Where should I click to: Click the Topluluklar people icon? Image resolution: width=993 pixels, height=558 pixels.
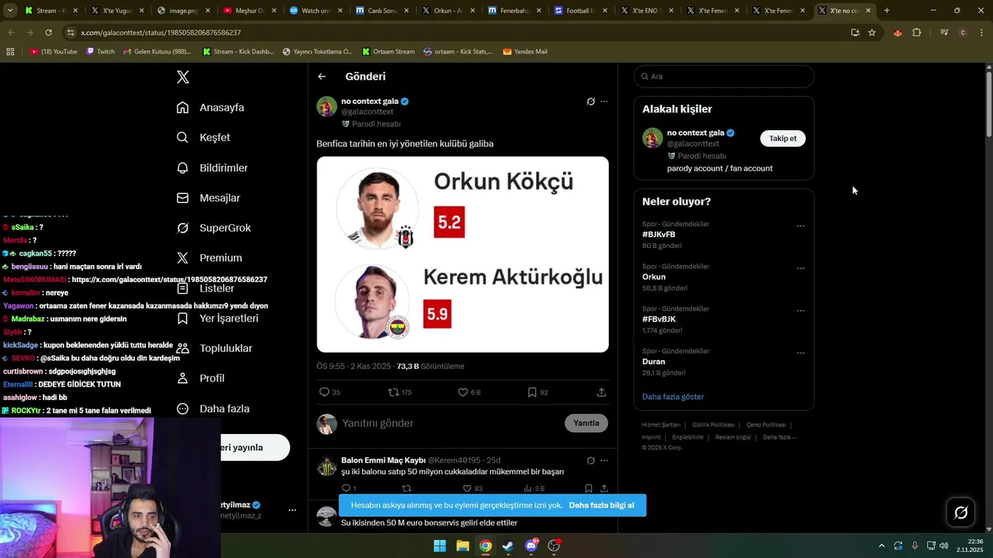(182, 349)
